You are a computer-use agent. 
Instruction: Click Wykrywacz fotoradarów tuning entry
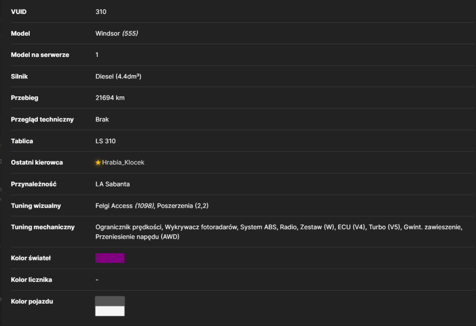pyautogui.click(x=201, y=227)
